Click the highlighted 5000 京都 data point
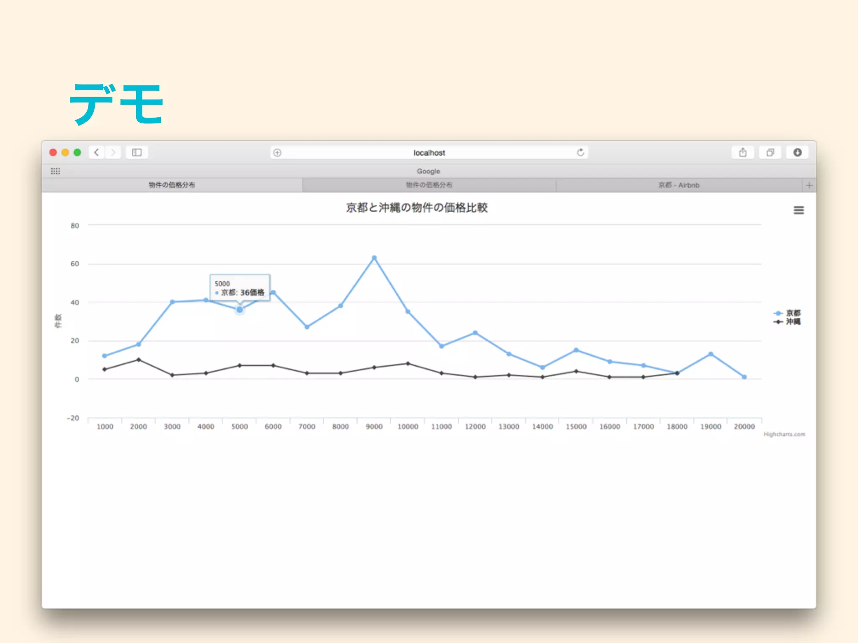This screenshot has height=643, width=858. [x=239, y=310]
